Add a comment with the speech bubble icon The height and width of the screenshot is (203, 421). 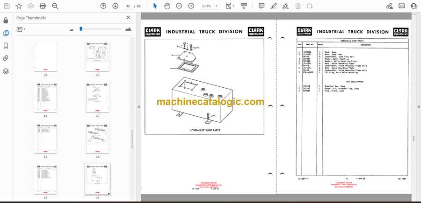pyautogui.click(x=261, y=6)
